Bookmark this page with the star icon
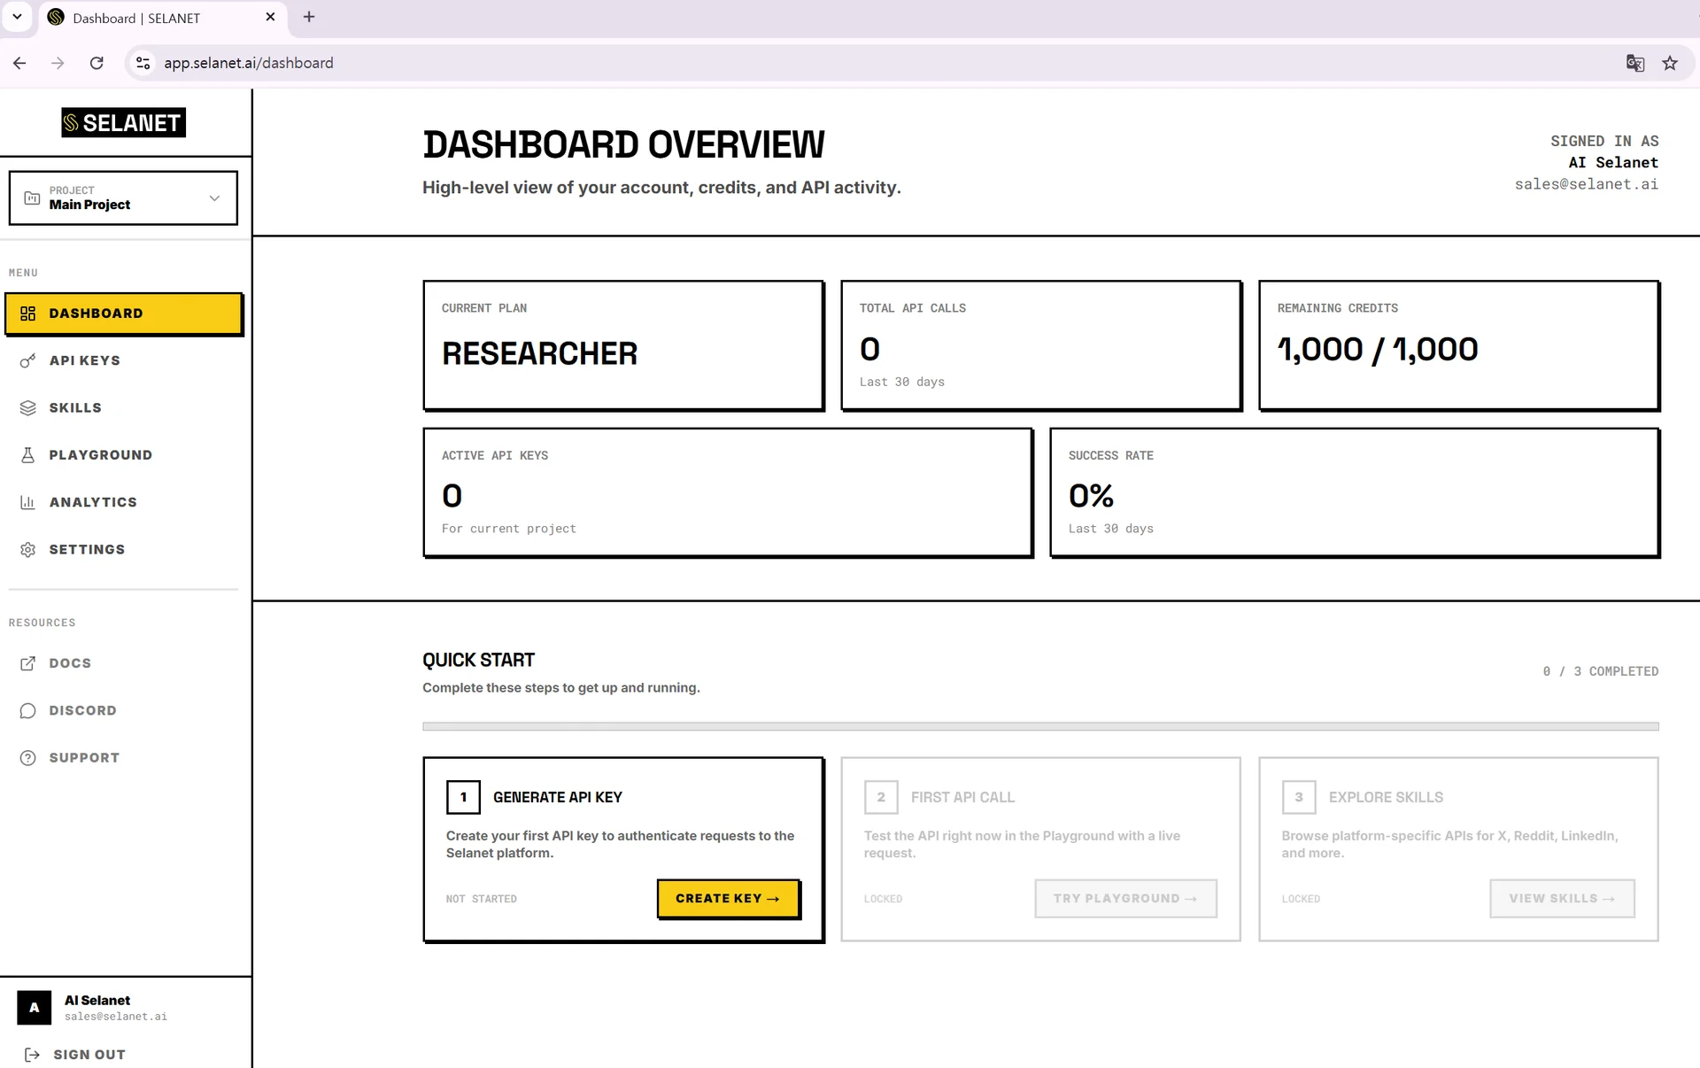 pyautogui.click(x=1670, y=63)
